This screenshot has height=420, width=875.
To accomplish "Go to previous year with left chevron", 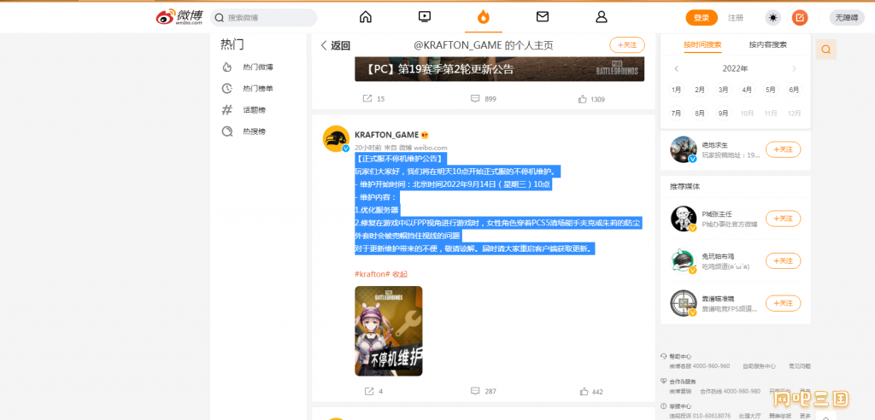I will 677,68.
